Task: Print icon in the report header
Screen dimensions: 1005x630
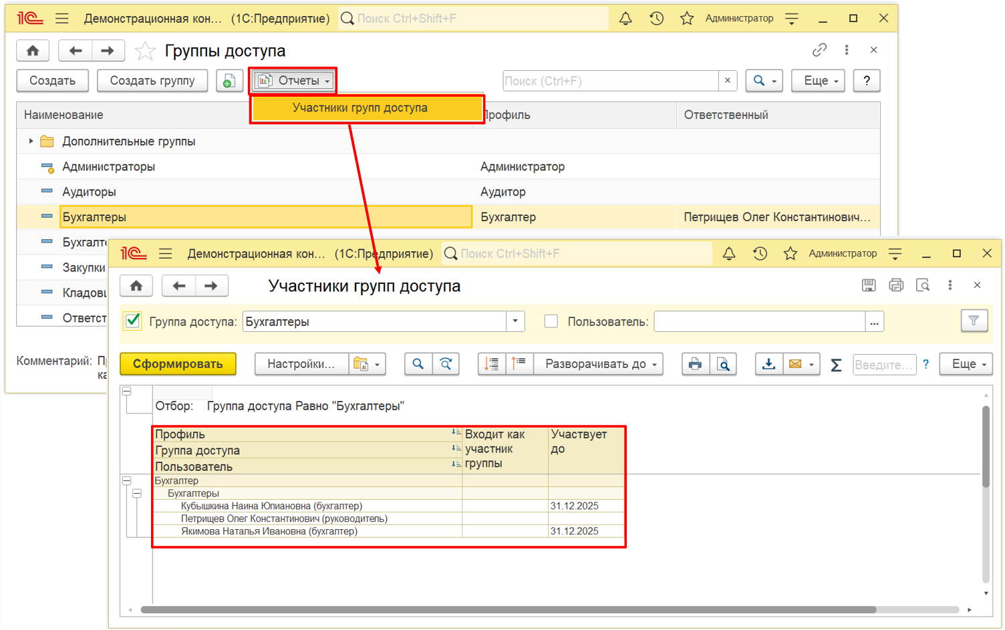Action: point(896,285)
